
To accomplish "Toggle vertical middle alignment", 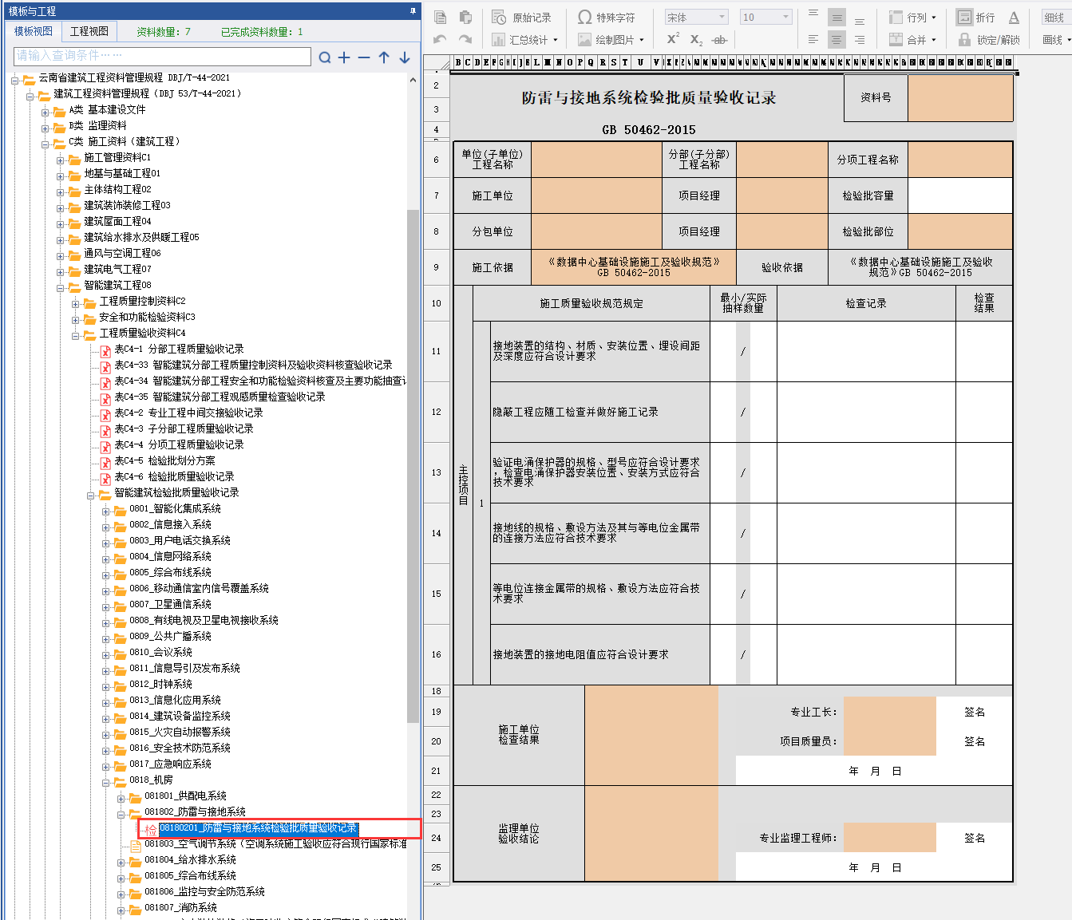I will (837, 17).
